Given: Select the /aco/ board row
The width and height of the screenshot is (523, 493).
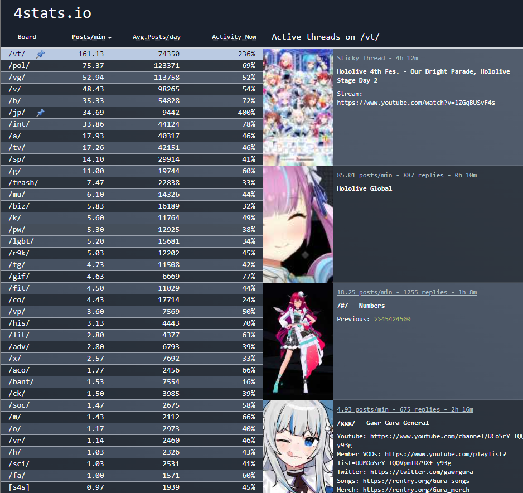Looking at the screenshot, I should pyautogui.click(x=132, y=370).
